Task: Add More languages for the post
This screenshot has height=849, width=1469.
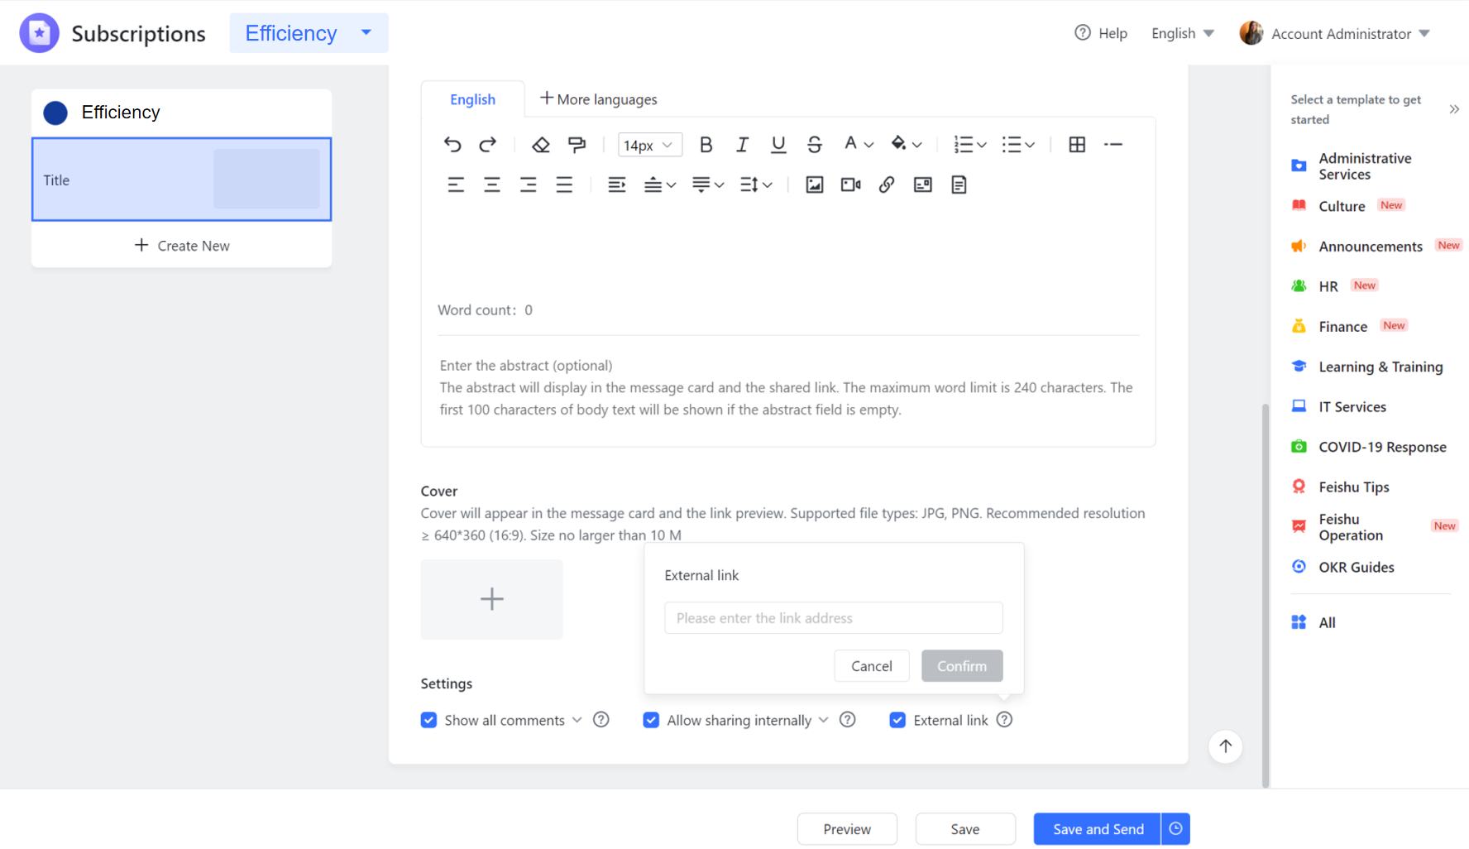Action: coord(598,98)
